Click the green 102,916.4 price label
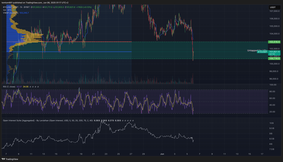Image resolution: width=283 pixels, height=162 pixels. point(275,42)
